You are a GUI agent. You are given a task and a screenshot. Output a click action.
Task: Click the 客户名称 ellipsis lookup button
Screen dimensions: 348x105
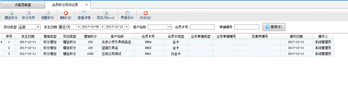170,27
